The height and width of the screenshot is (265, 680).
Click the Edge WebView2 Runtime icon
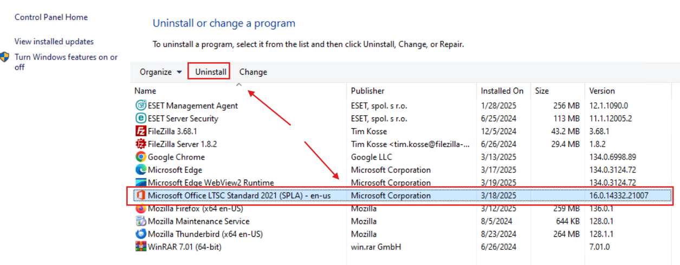tap(140, 182)
